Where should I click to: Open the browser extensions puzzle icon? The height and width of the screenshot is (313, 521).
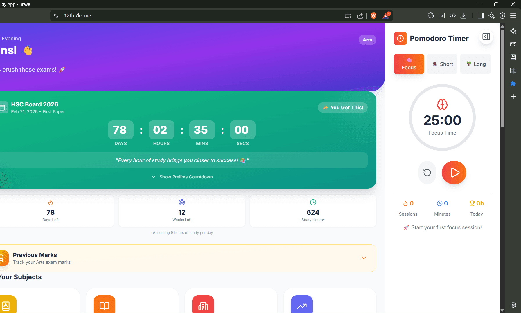pyautogui.click(x=430, y=16)
